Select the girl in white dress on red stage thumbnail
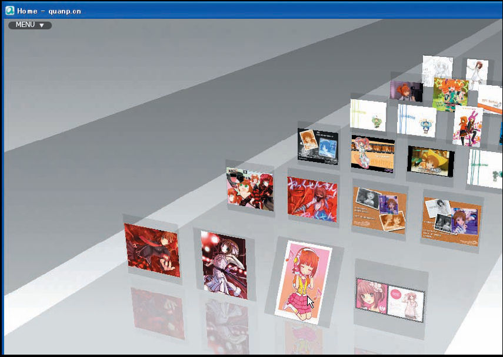Screen dimensions: 503x357 coord(224,265)
